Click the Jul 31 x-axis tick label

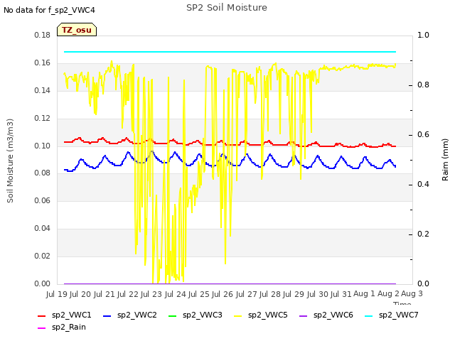(x=341, y=294)
